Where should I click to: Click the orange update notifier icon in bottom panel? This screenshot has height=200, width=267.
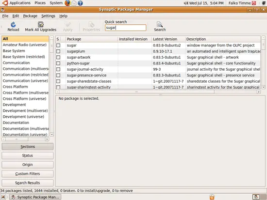tap(212, 197)
